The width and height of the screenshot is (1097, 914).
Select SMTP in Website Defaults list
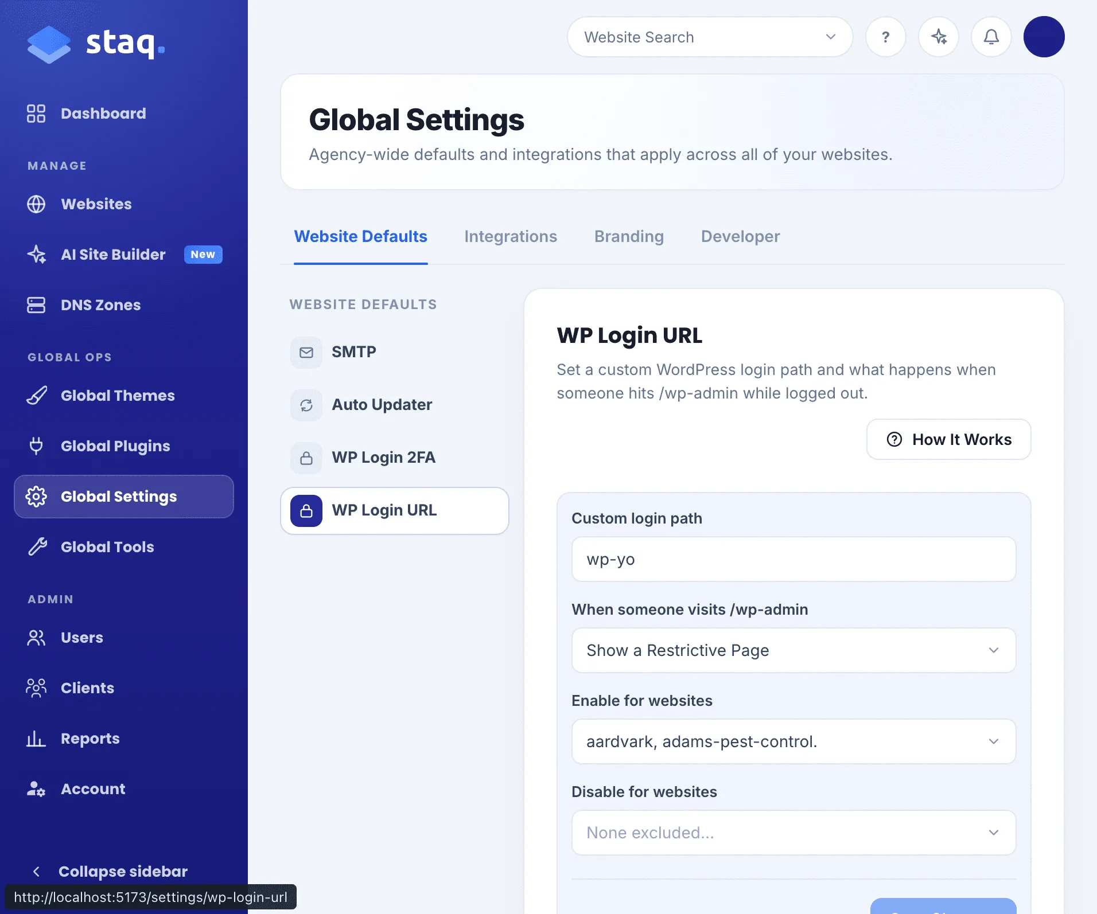395,352
